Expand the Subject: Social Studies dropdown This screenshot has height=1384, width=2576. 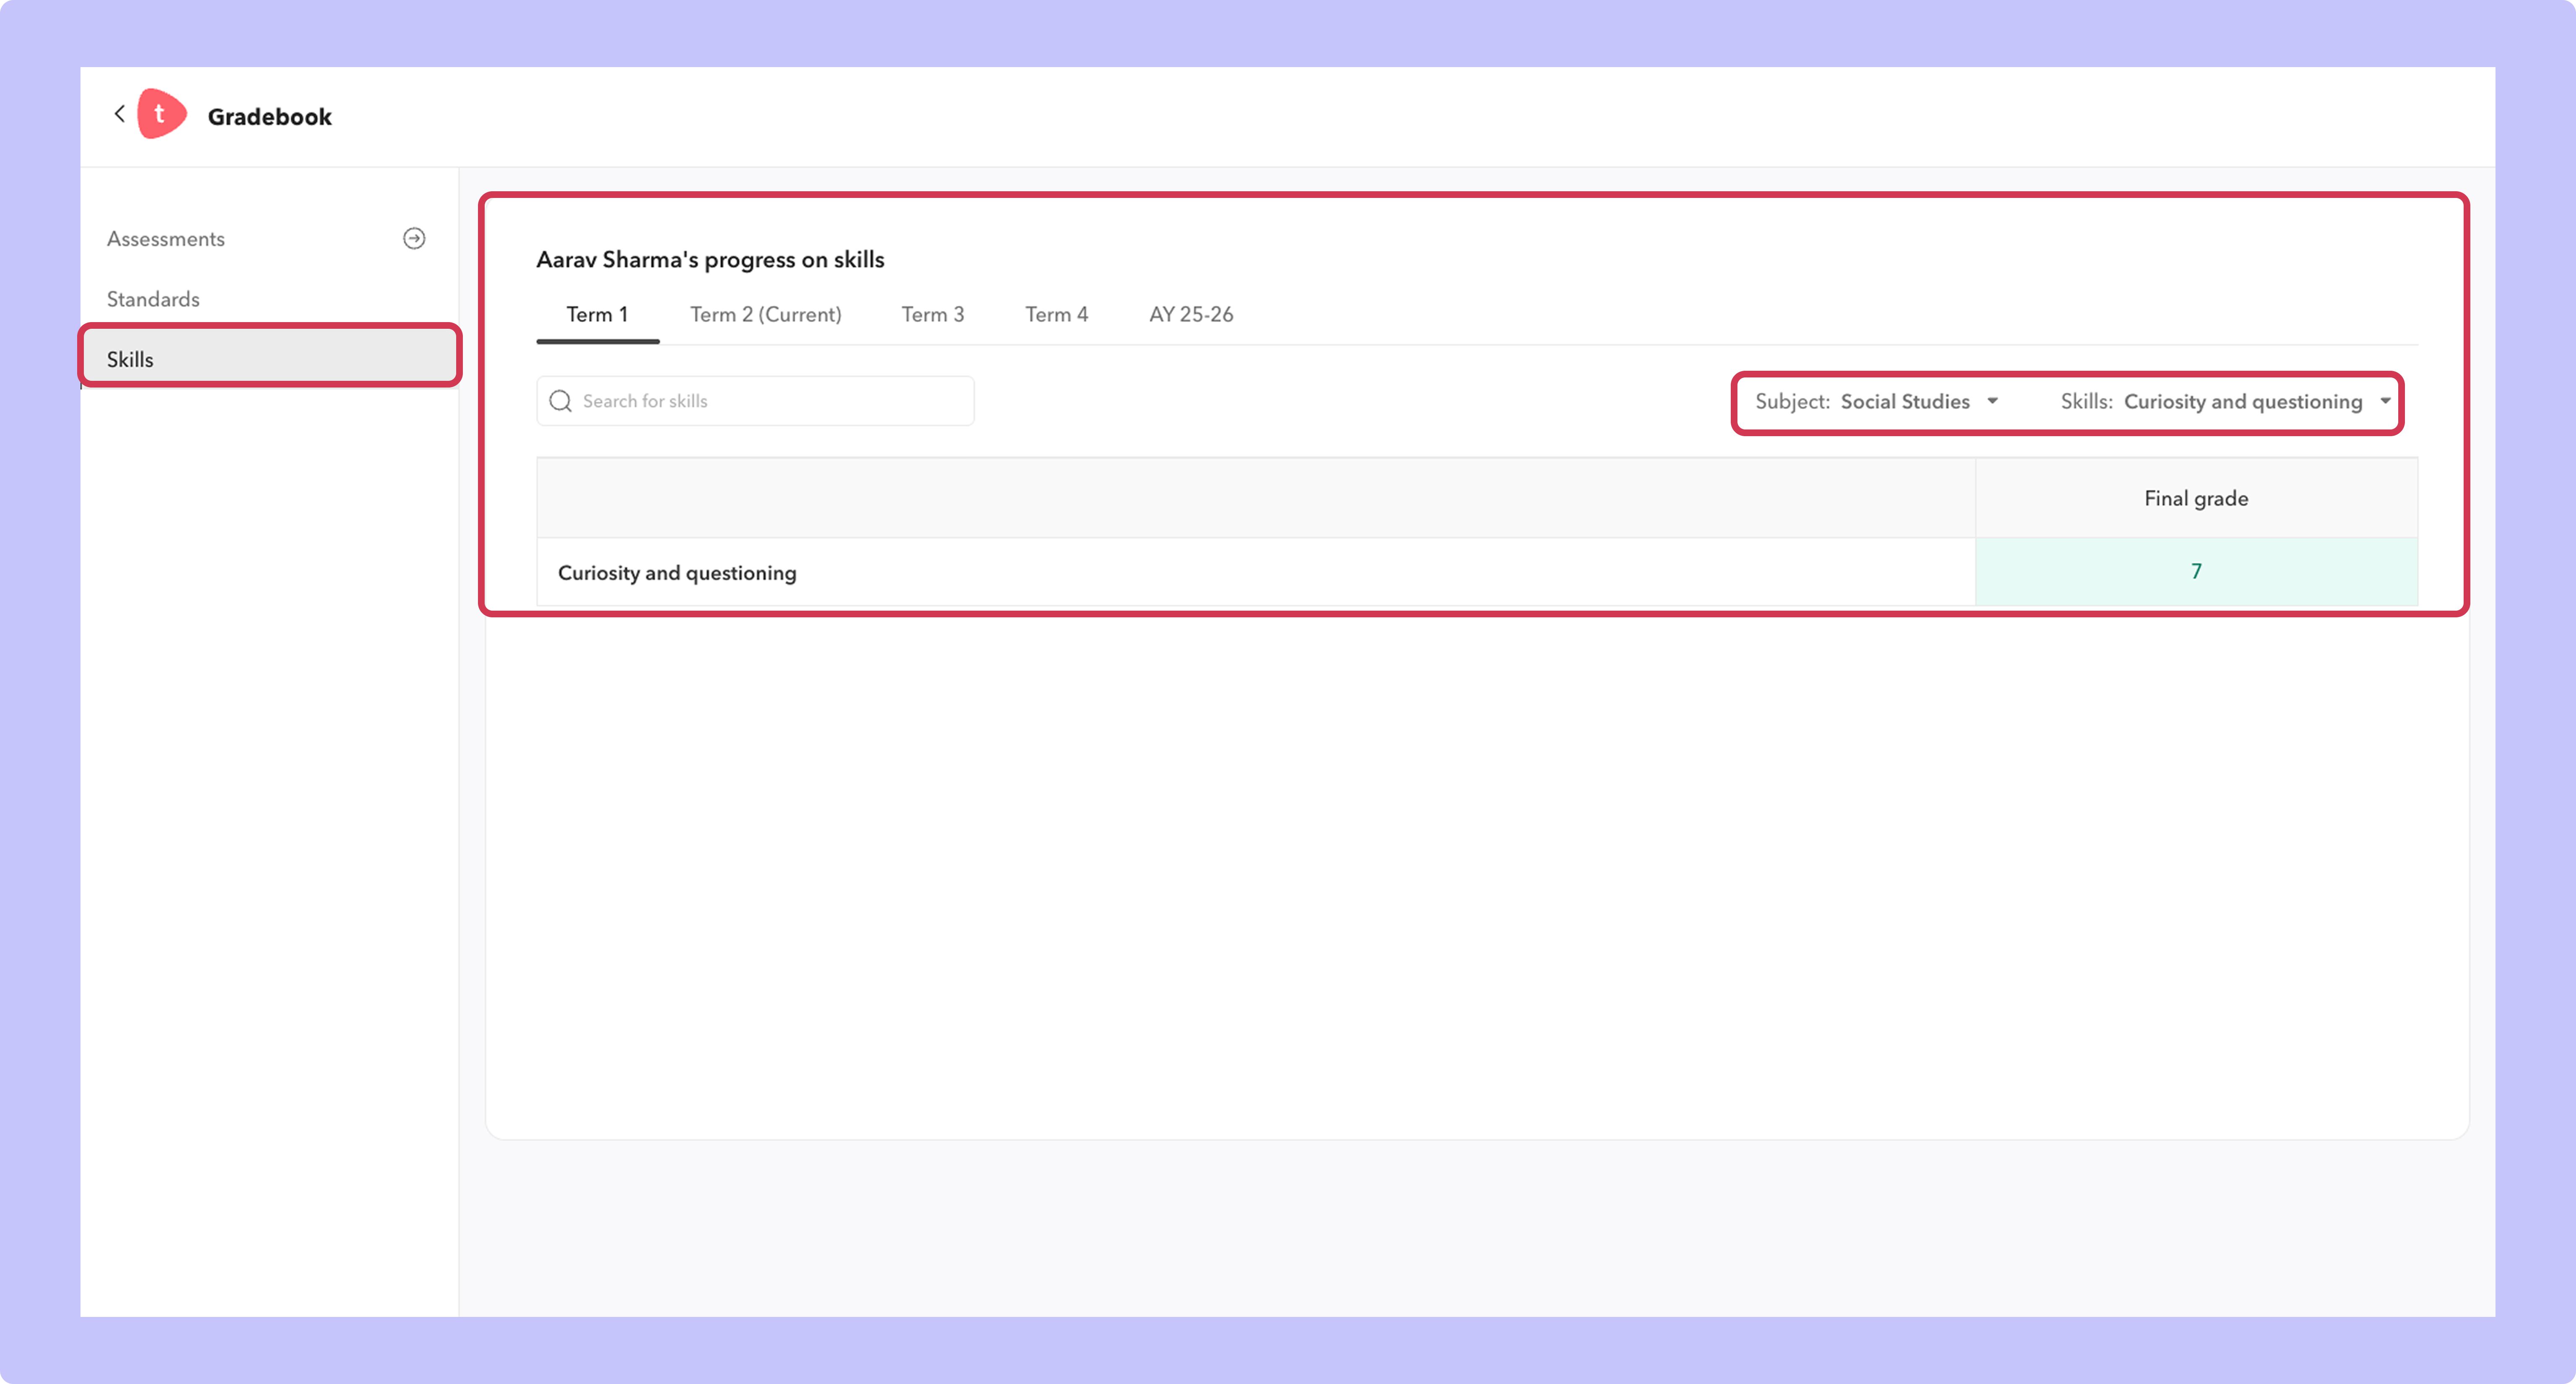pos(1877,402)
